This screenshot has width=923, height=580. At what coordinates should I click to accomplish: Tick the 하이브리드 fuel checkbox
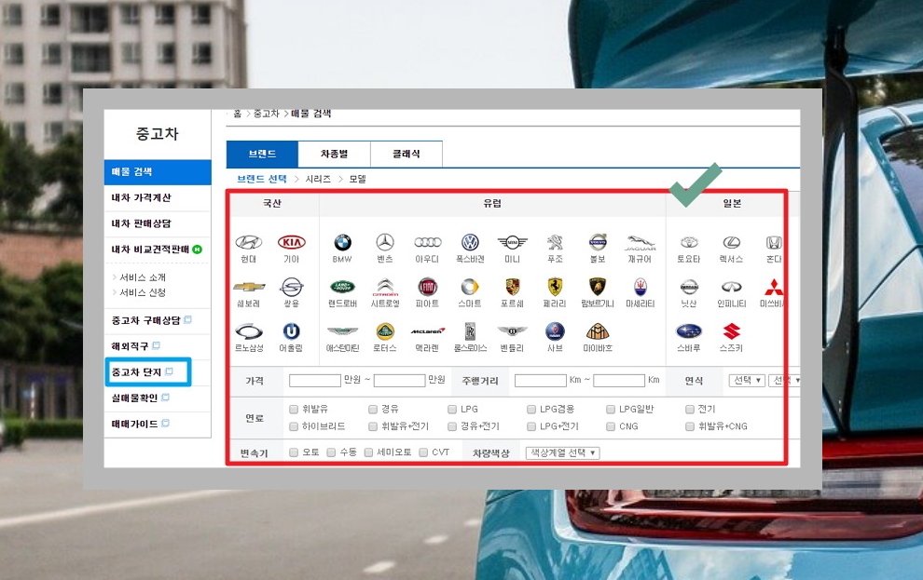pyautogui.click(x=293, y=426)
